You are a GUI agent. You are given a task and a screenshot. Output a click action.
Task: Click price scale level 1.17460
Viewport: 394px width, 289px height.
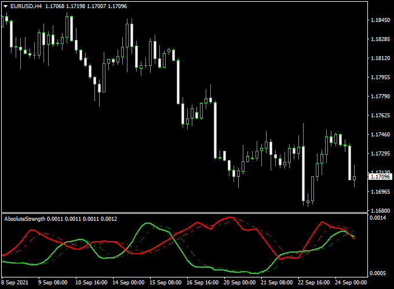(381, 134)
